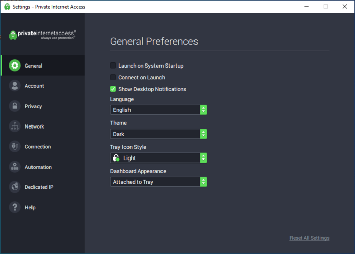Minimize the Settings window
The width and height of the screenshot is (355, 254).
tap(306, 7)
